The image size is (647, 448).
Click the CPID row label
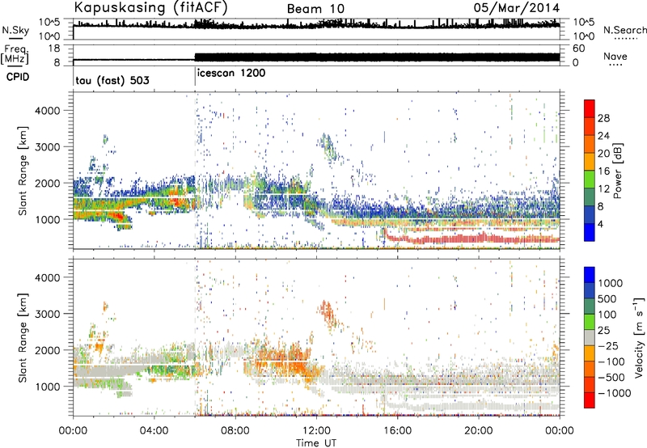[x=18, y=77]
